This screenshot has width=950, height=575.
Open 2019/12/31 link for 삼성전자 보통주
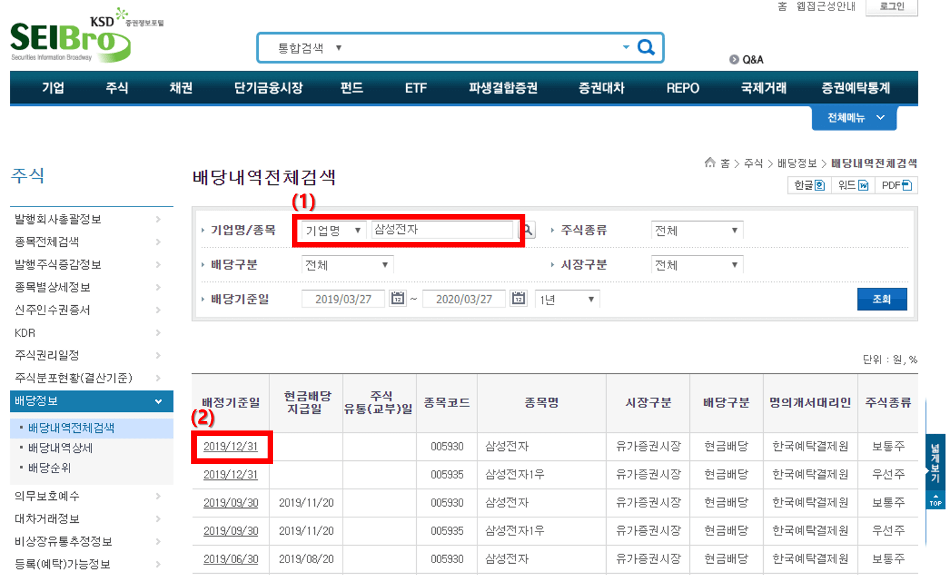point(230,447)
